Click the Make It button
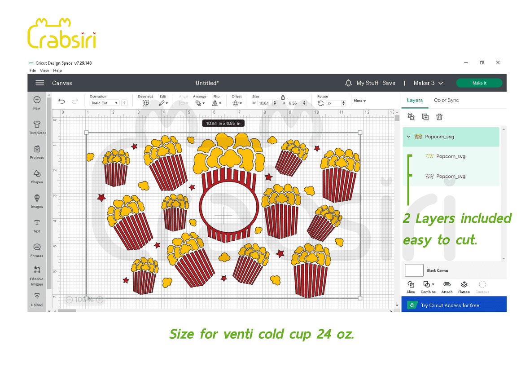 pyautogui.click(x=479, y=83)
